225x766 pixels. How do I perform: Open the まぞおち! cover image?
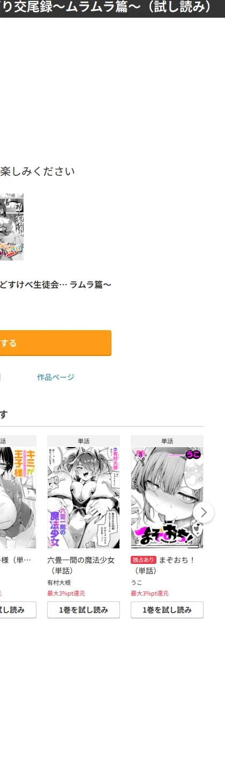(x=167, y=497)
